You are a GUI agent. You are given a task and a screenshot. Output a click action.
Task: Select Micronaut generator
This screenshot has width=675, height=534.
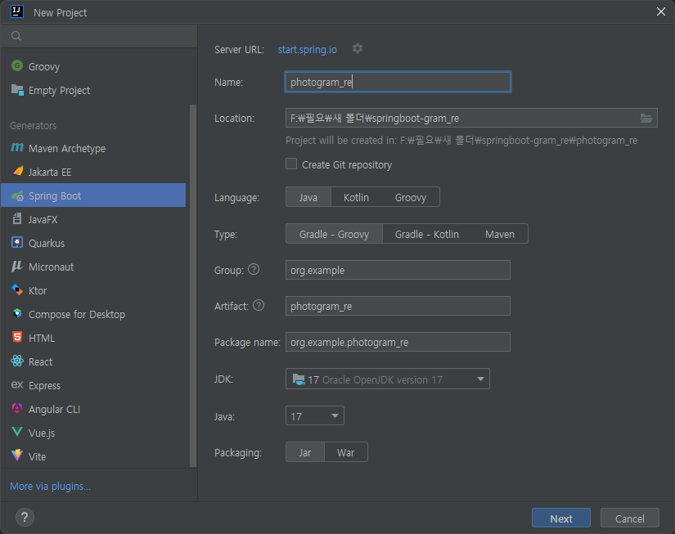coord(93,267)
